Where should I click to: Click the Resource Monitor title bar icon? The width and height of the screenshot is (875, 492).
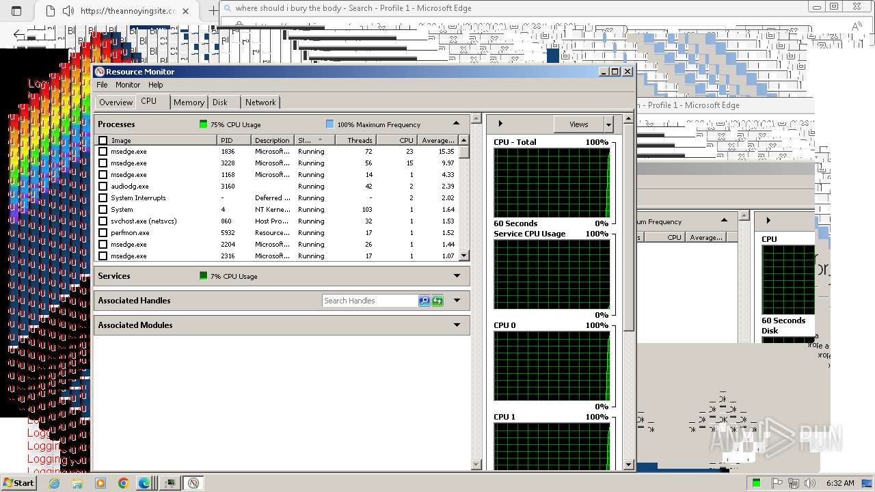coord(100,72)
